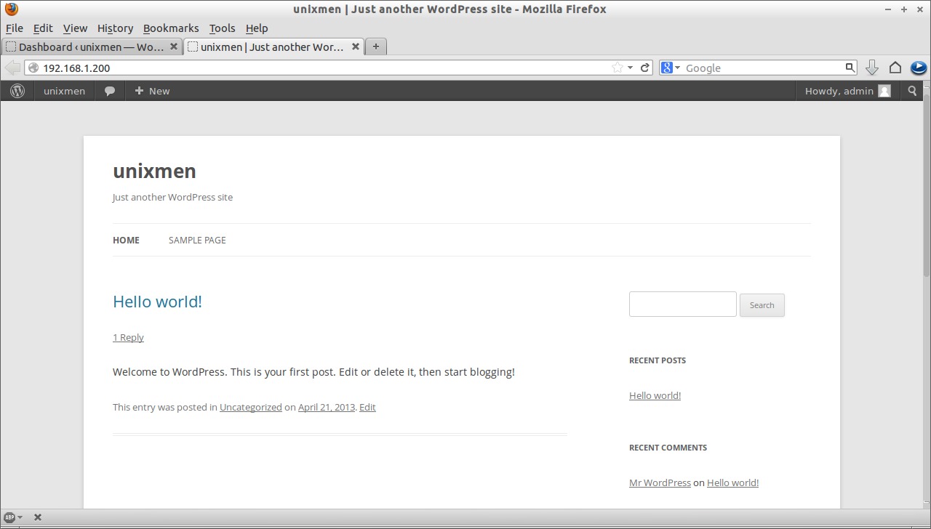Open Hello world! under Recent Posts

[655, 395]
